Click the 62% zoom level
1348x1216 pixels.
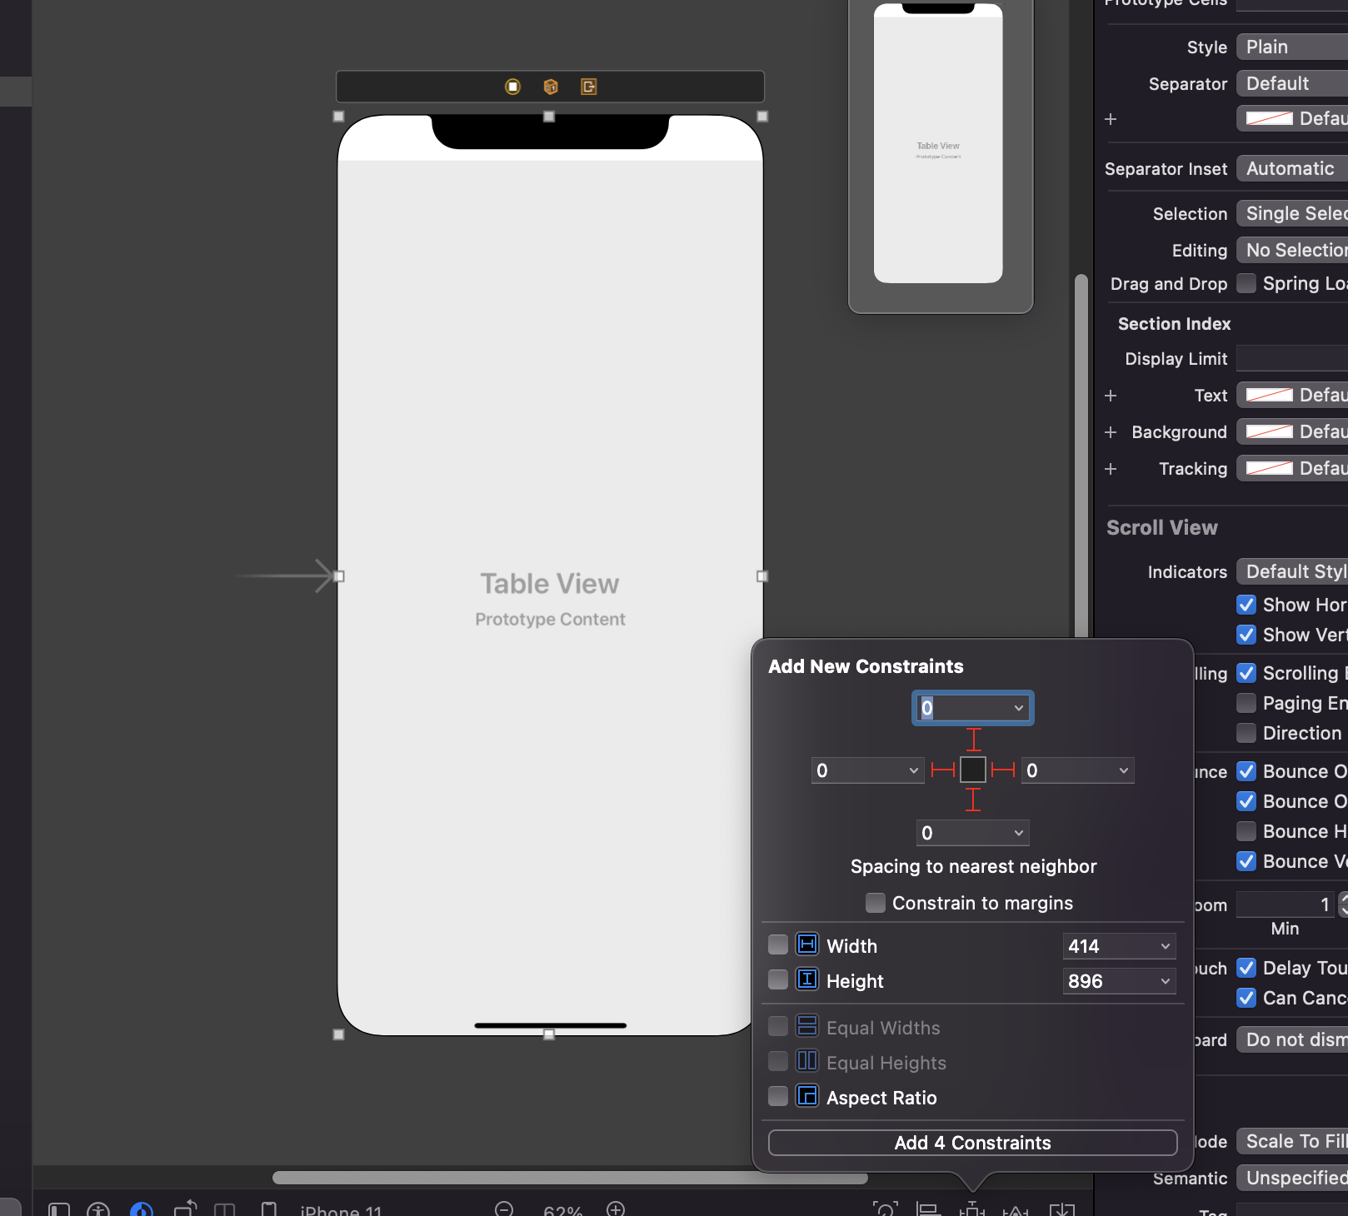[x=562, y=1210]
